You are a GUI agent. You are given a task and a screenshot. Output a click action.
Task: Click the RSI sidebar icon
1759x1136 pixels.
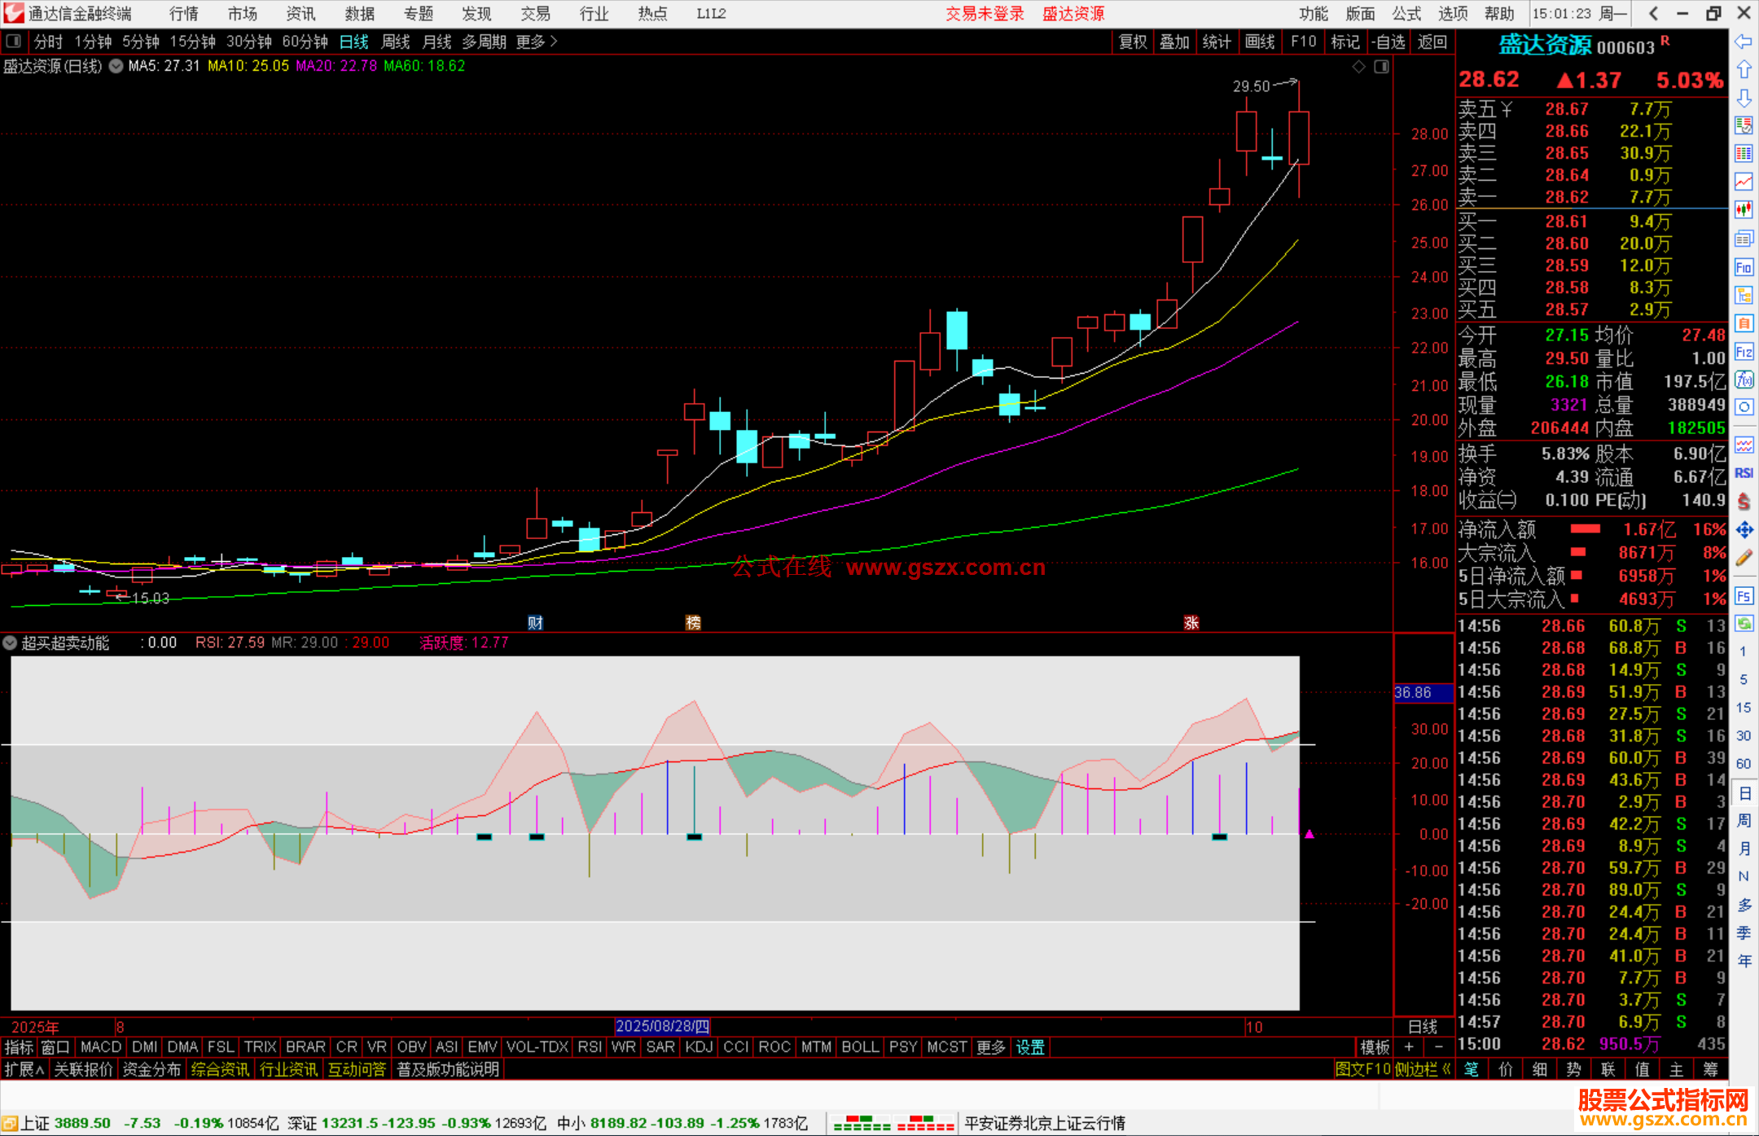[x=1744, y=473]
